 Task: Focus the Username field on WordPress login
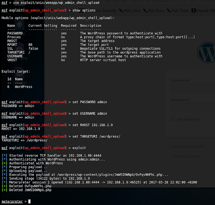pos(193,88)
